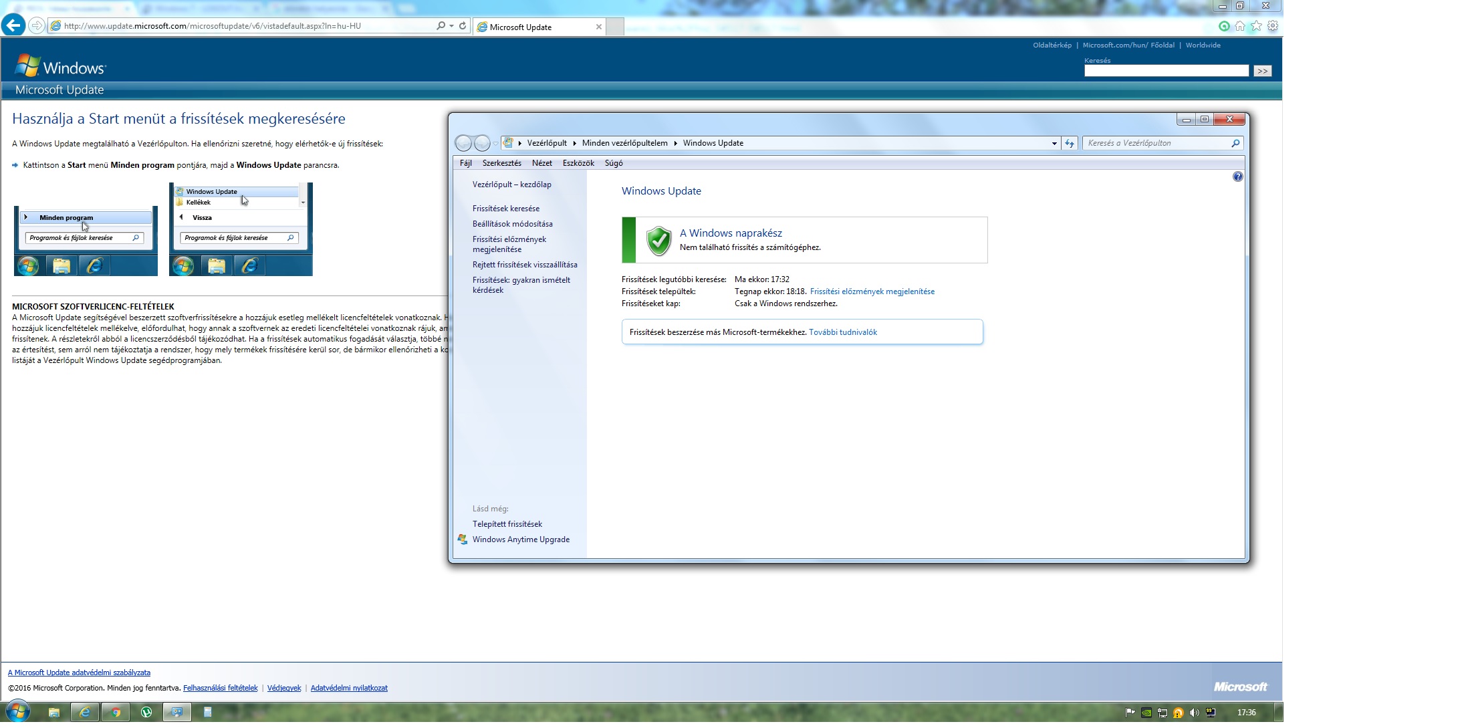Open Calculator from taskbar
The image size is (1464, 728).
pos(208,713)
